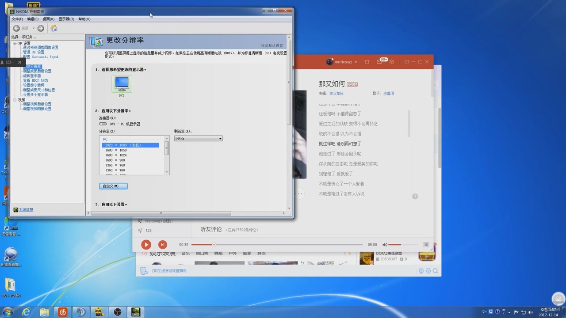Image resolution: width=566 pixels, height=318 pixels.
Task: Open 通过预览调整图像设置 in task tree
Action: (x=41, y=47)
